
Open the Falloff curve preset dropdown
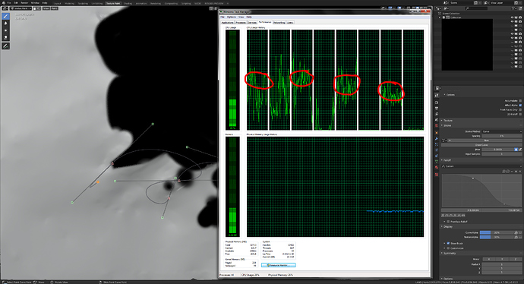pyautogui.click(x=481, y=166)
